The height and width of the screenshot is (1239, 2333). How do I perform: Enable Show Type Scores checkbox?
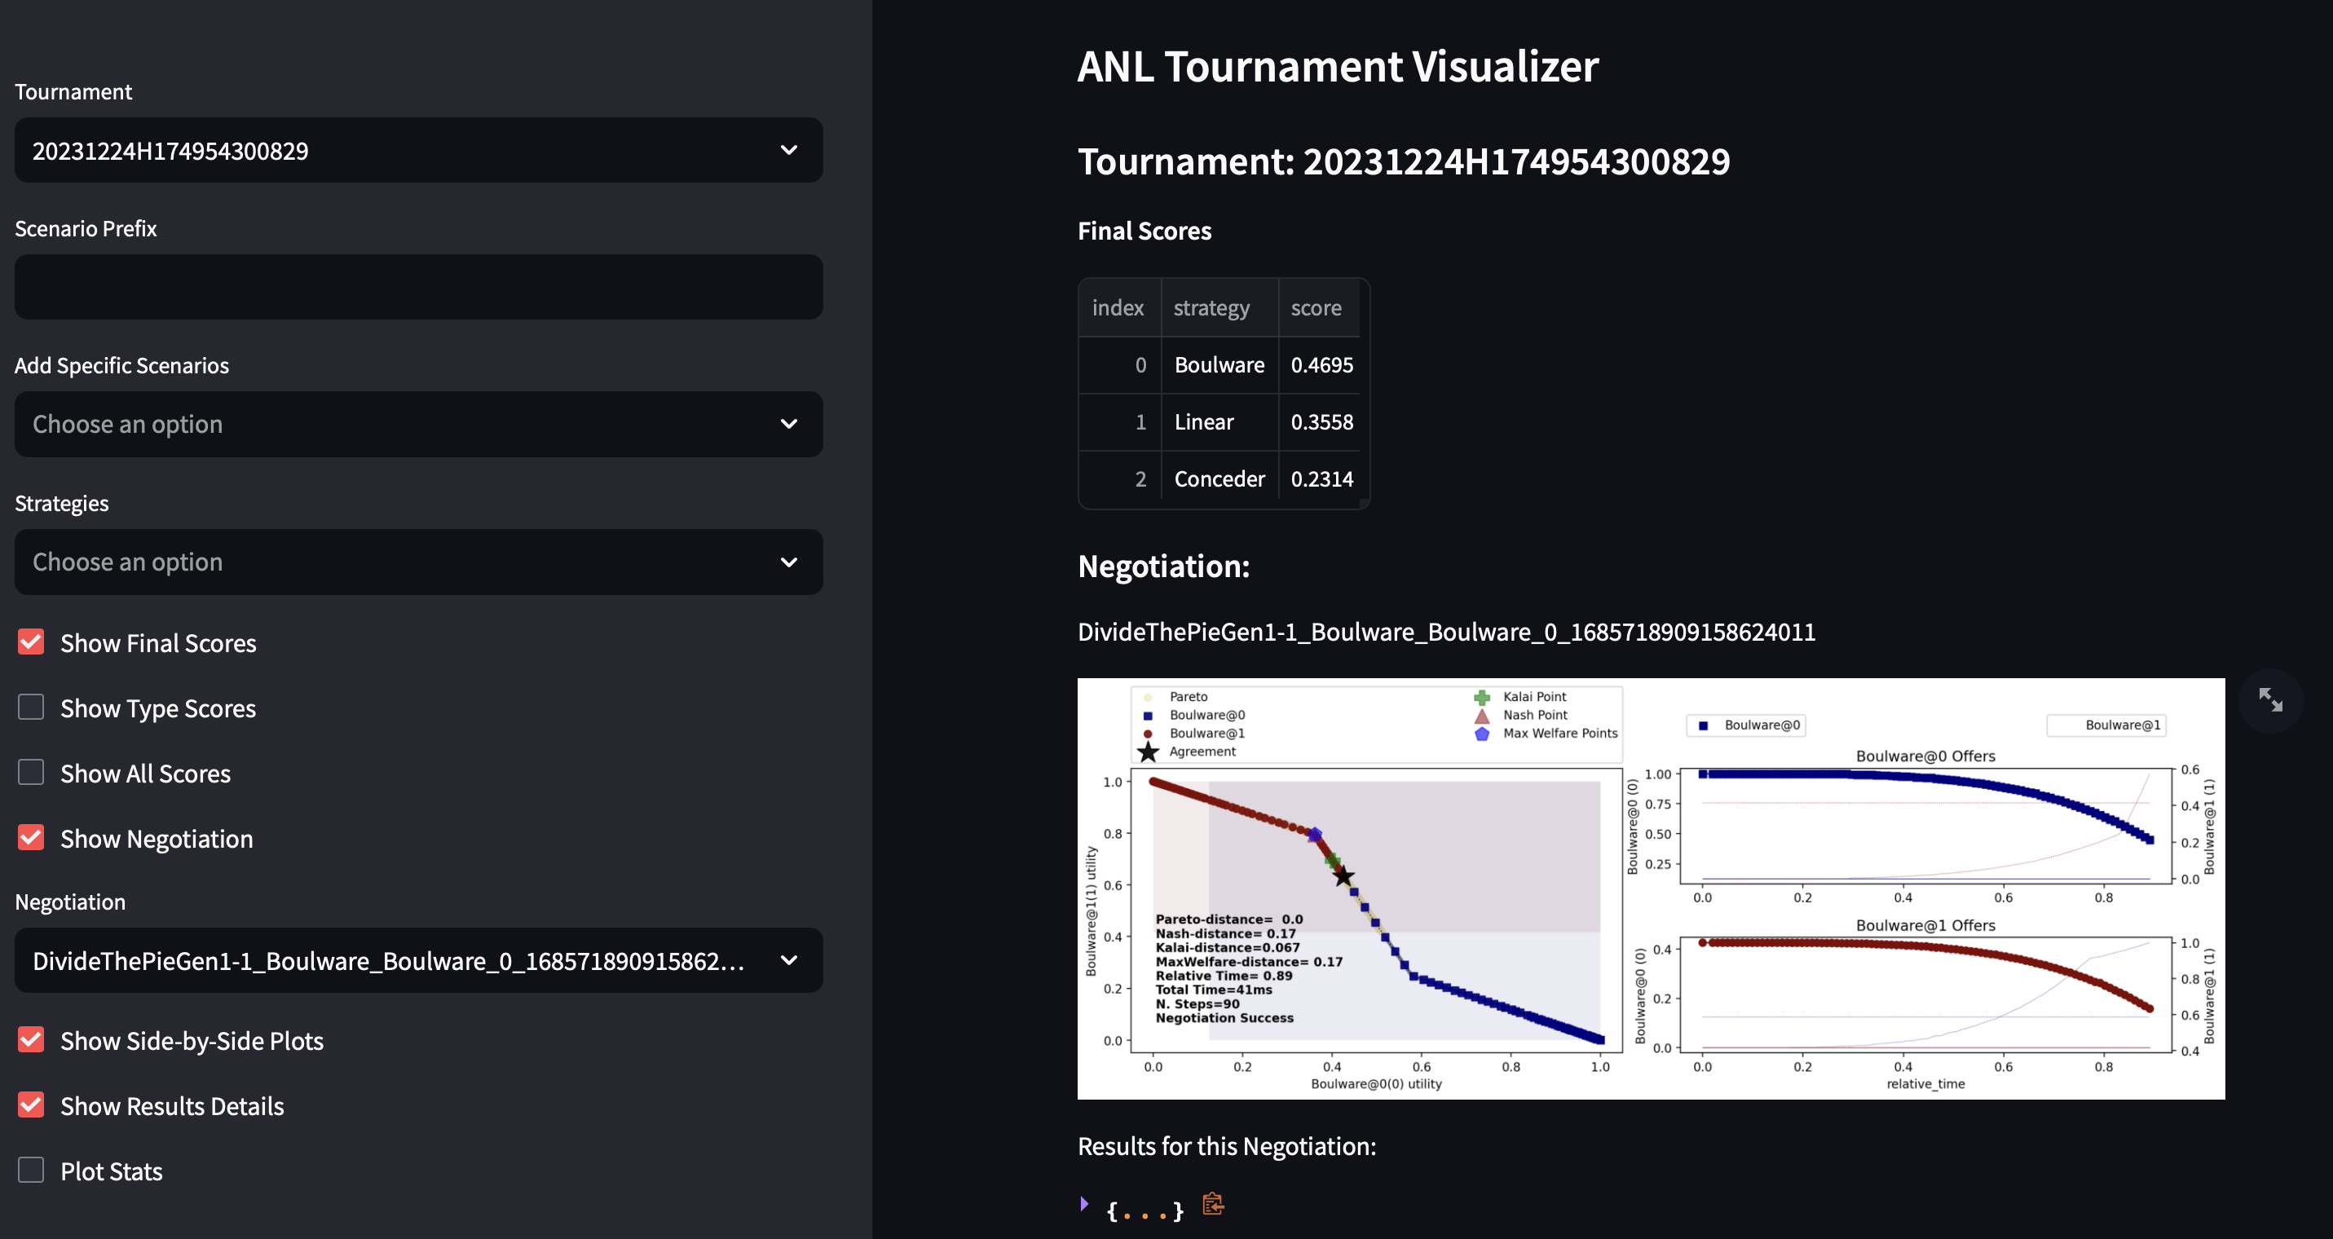tap(31, 708)
